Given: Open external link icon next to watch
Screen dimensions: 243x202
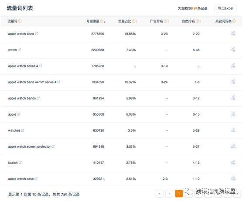Looking at the screenshot, I should [19, 50].
